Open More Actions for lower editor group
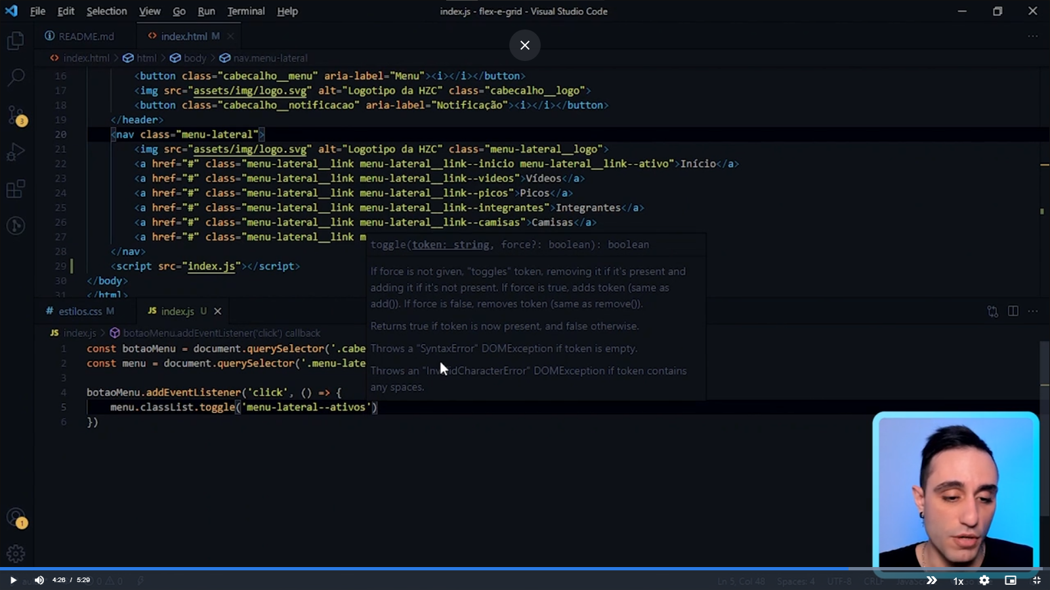This screenshot has height=590, width=1050. pyautogui.click(x=1033, y=311)
